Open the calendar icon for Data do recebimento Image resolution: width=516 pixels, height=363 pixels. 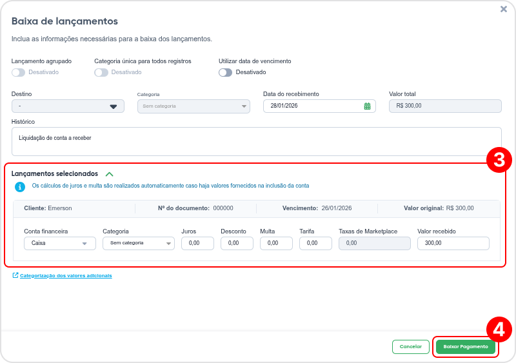tap(367, 106)
